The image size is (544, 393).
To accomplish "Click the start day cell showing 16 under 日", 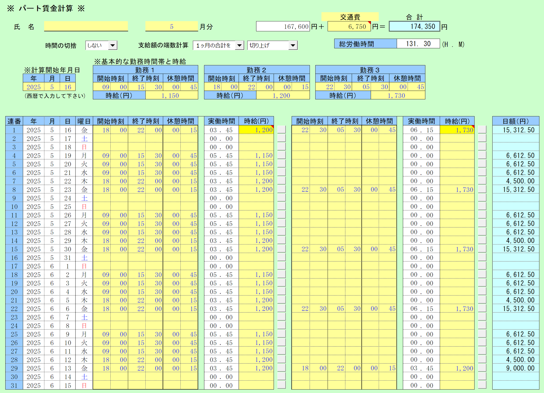I will pos(68,87).
